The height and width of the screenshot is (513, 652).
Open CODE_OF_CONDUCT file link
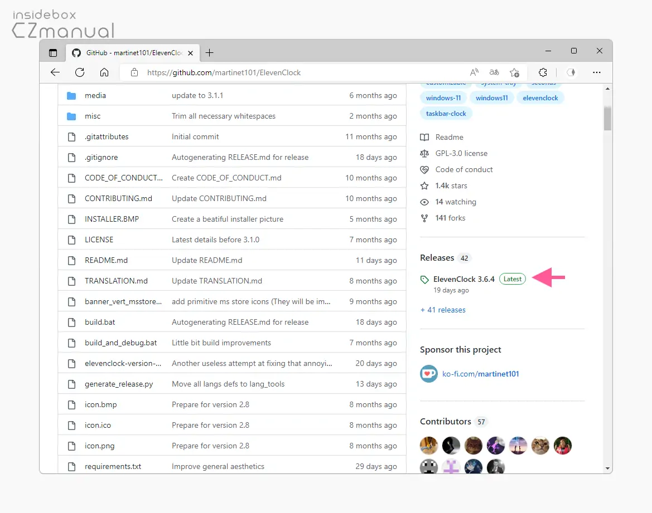coord(124,178)
